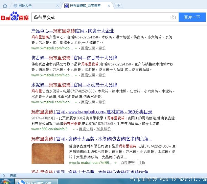
Task: Expand dropdown arrow beside www.lx-mabuli.com/?m66 URL
Action: 116,163
